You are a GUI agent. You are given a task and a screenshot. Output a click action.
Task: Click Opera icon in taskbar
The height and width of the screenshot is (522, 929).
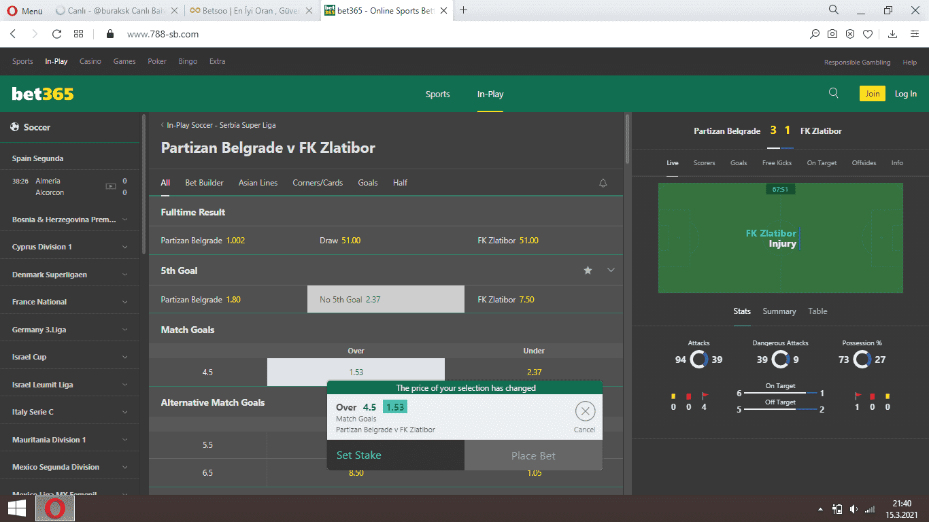coord(54,508)
